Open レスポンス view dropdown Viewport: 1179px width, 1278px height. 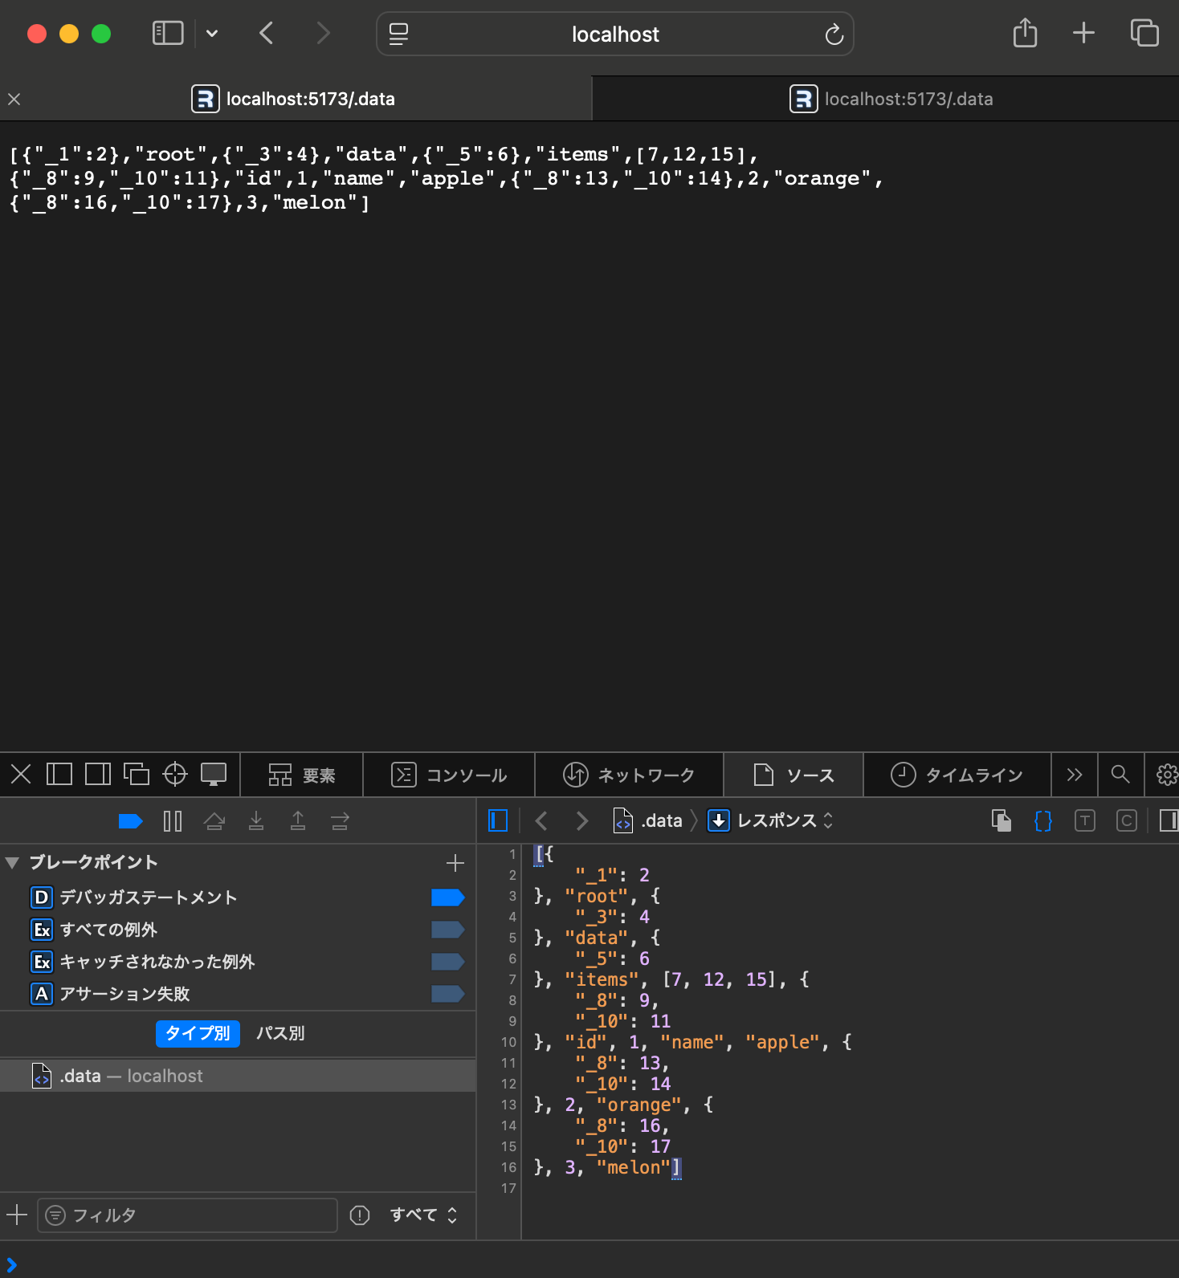(770, 820)
